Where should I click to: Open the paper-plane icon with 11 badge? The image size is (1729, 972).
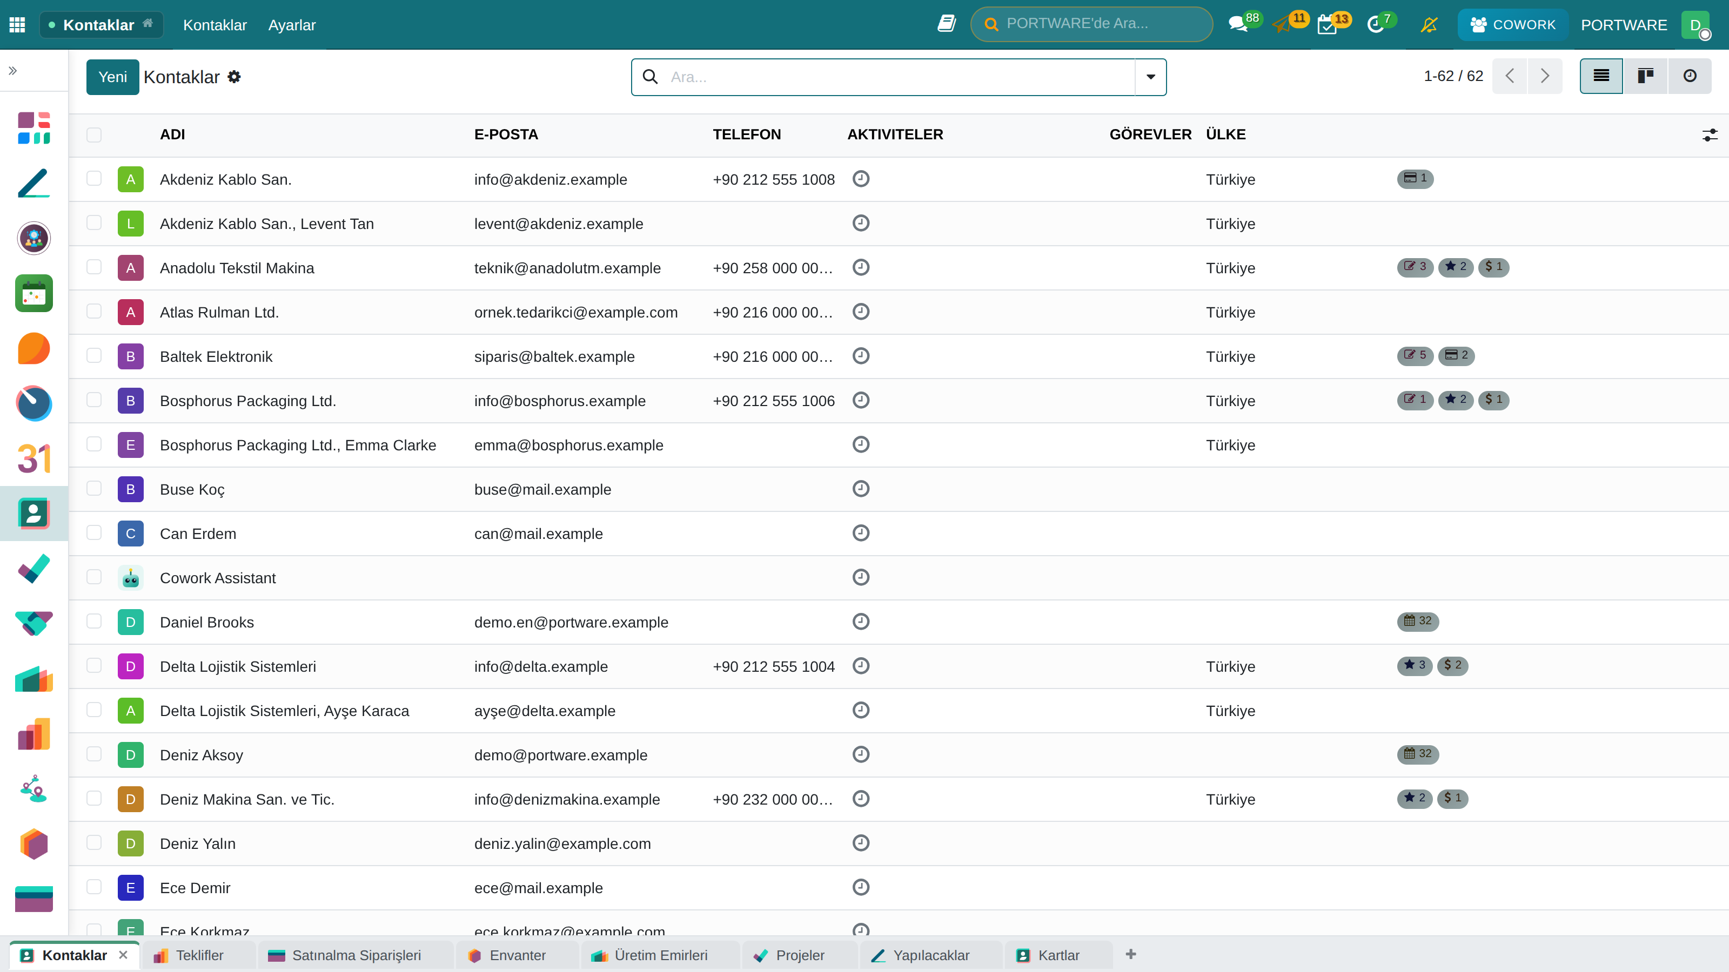tap(1282, 25)
